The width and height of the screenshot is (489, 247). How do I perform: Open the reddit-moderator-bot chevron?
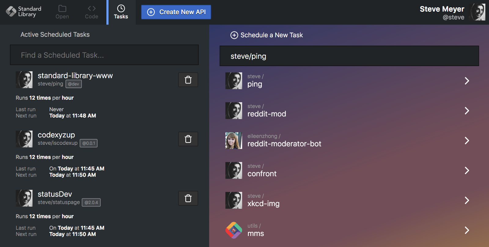[467, 140]
